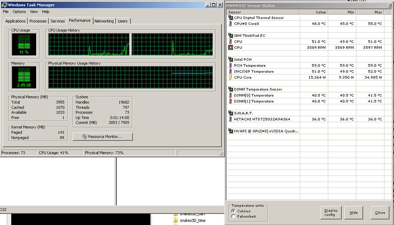Screen dimensions: 394x225
Task: Open the File menu in Task Manager
Action: pyautogui.click(x=5, y=12)
